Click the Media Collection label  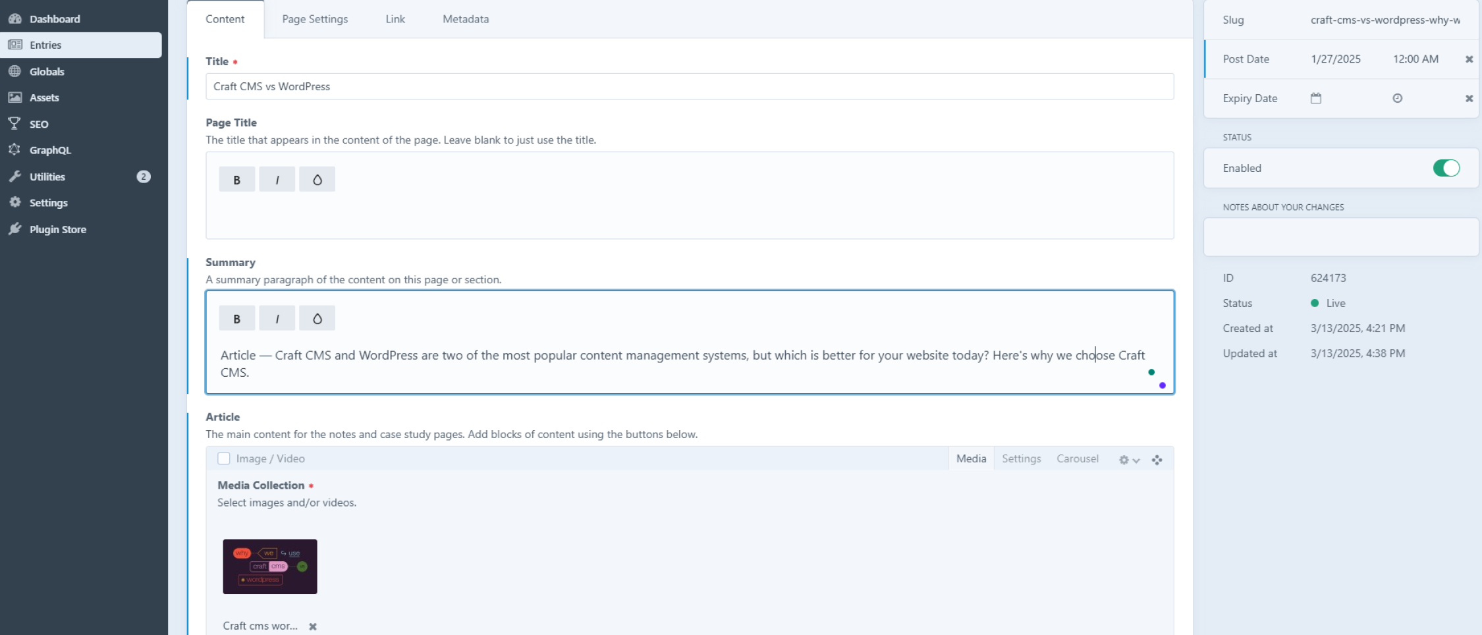coord(261,485)
